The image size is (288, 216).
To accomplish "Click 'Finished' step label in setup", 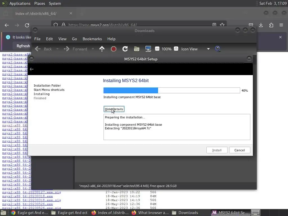I will (x=40, y=98).
